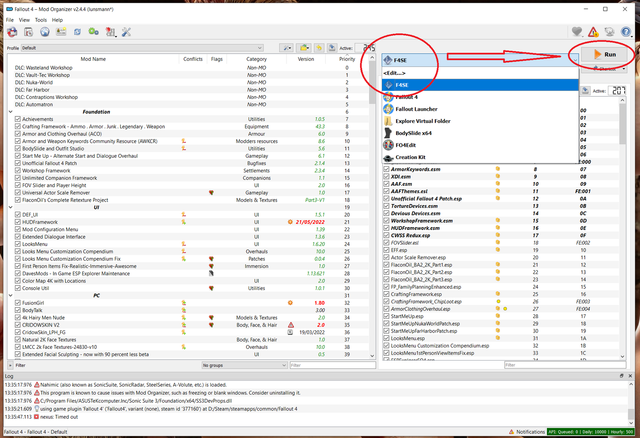Choose the <Edit...> entry in dropdown
This screenshot has height=438, width=640.
click(394, 73)
